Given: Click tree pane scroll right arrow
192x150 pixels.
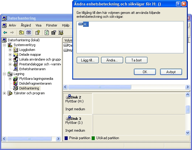Looking at the screenshot, I should 58,139.
